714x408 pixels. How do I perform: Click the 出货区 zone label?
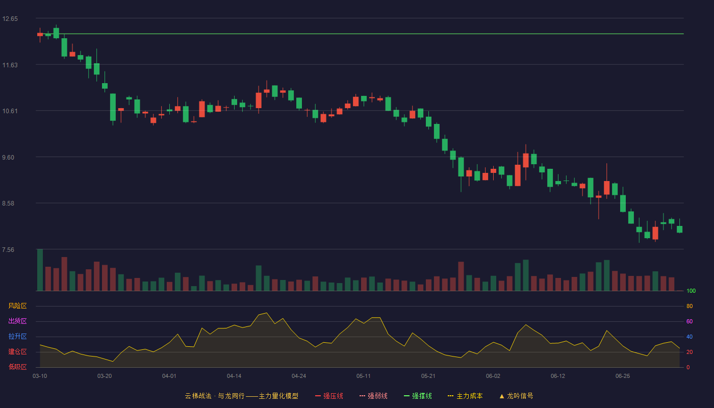(x=17, y=321)
